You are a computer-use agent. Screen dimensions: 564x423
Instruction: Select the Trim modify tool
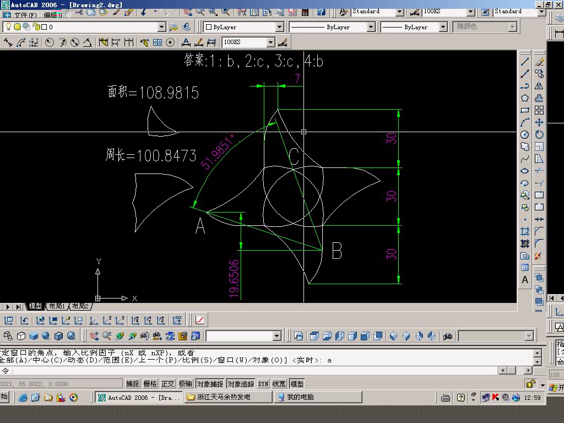point(539,171)
